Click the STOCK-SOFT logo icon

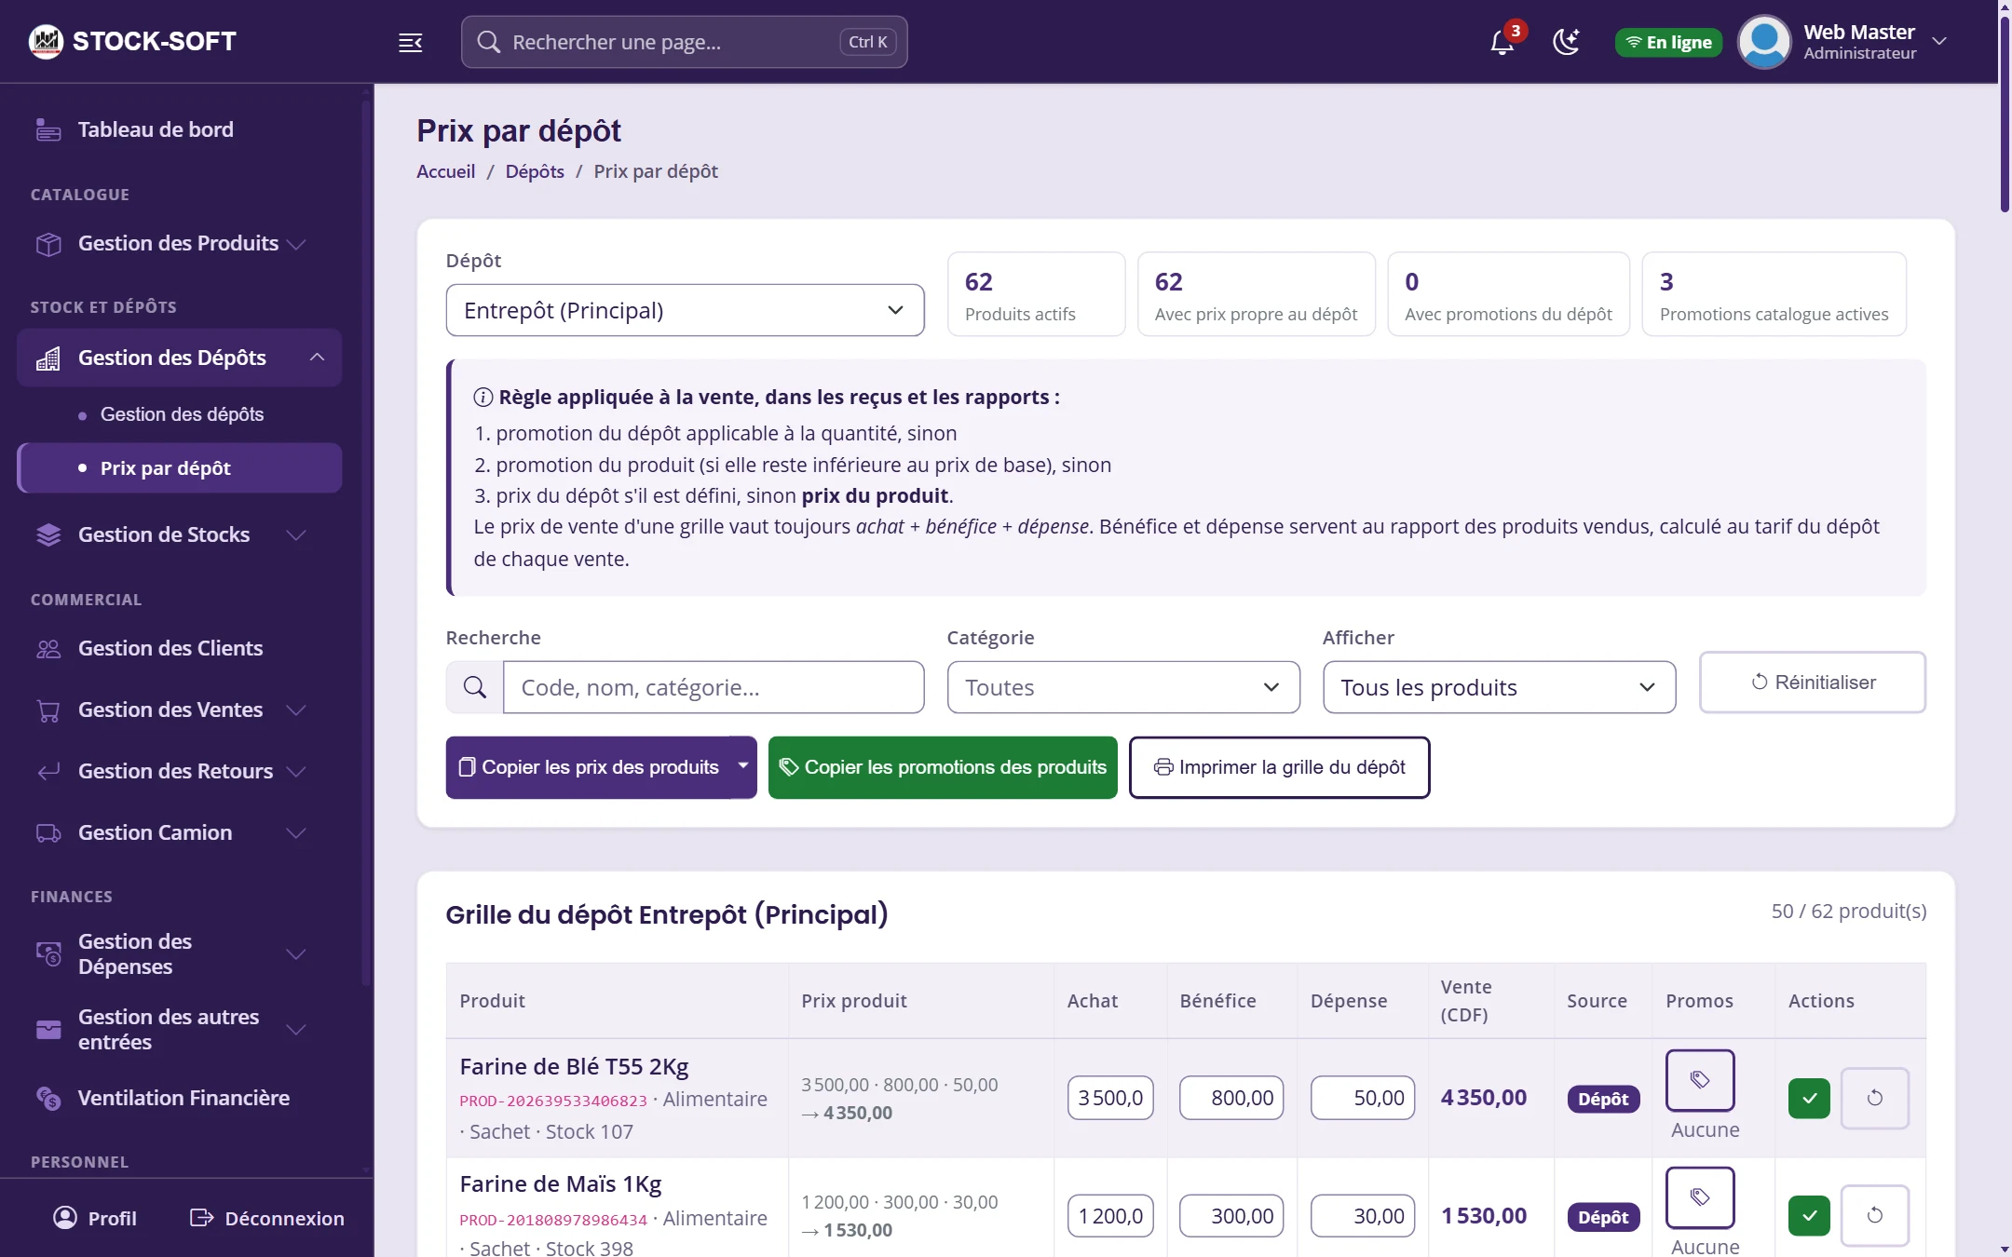(46, 41)
